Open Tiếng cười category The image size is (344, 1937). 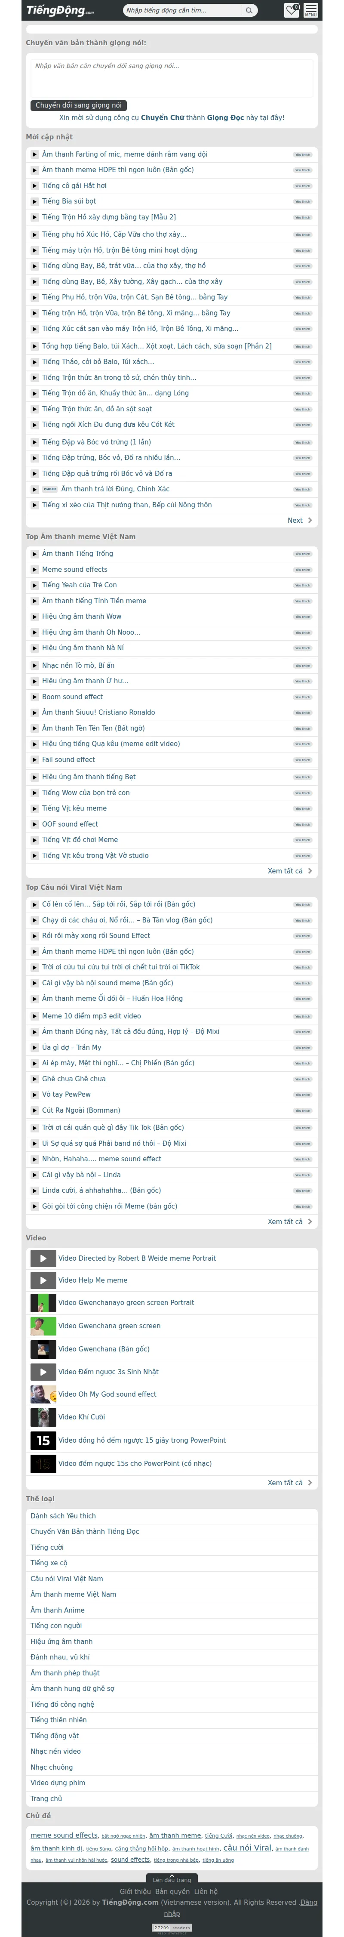pyautogui.click(x=46, y=1548)
